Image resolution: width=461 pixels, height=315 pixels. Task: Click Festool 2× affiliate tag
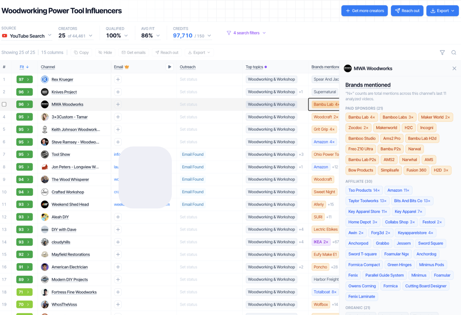[432, 222]
